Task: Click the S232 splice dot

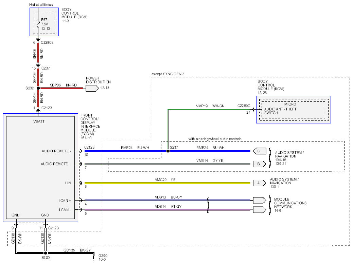Action: point(38,88)
